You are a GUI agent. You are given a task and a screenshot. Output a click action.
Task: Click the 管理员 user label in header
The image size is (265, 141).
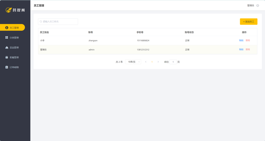[251, 6]
